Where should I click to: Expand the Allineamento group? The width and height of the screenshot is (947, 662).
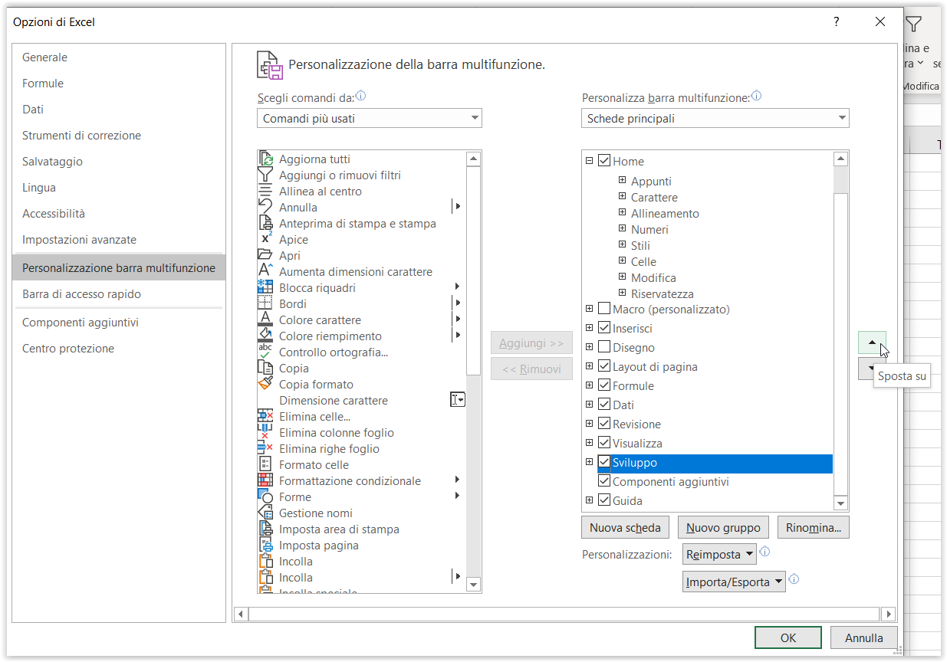[x=622, y=213]
